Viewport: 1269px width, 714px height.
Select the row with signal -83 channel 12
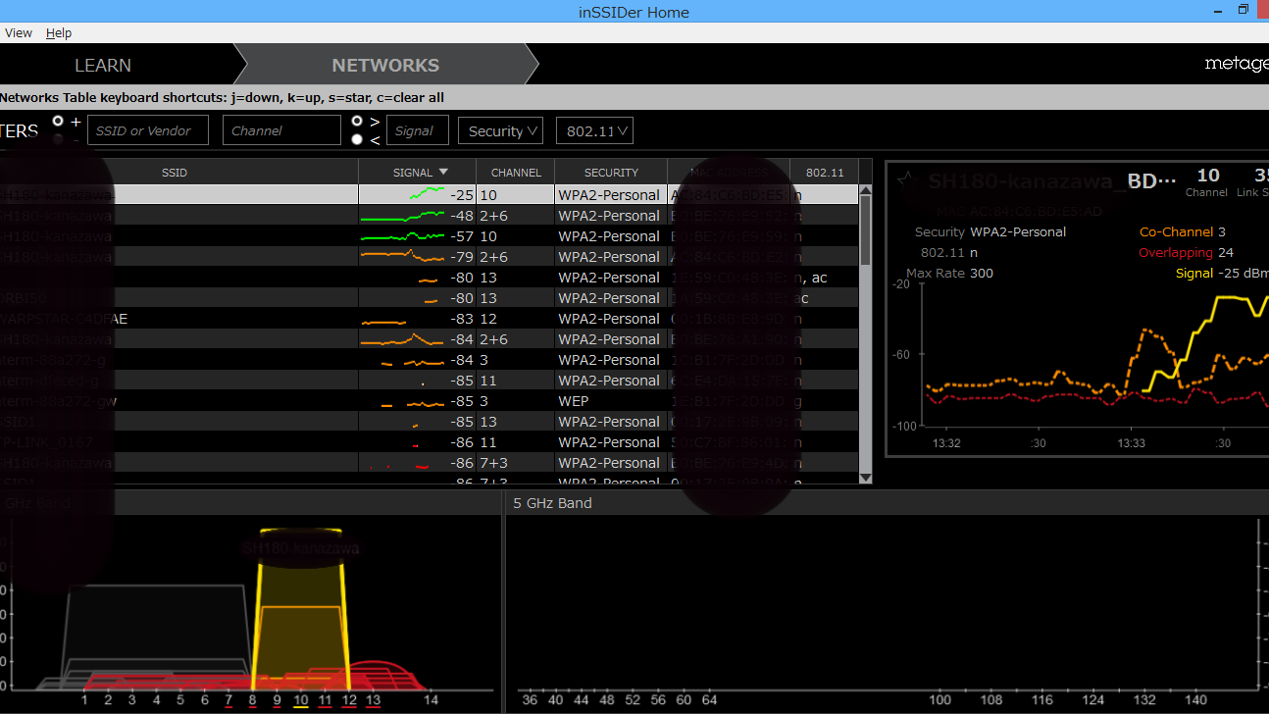429,319
